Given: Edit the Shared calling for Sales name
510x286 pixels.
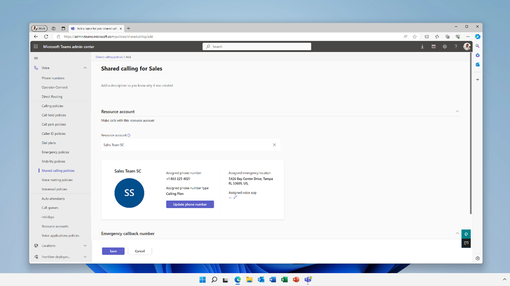Looking at the screenshot, I should pos(132,69).
